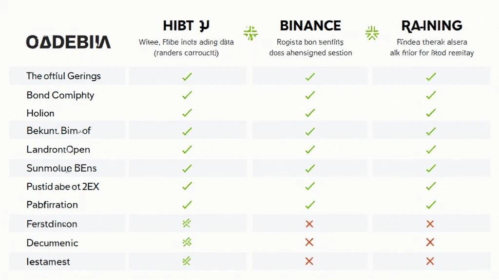Click HIBT green mark in Iestamest row
499x280 pixels.
187,261
